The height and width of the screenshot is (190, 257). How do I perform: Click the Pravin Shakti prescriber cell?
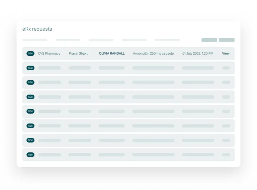[79, 53]
